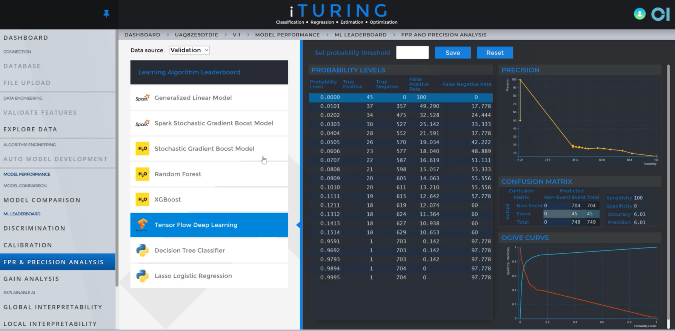Open Database in the sidebar
Screen dimensions: 675x331
22,66
